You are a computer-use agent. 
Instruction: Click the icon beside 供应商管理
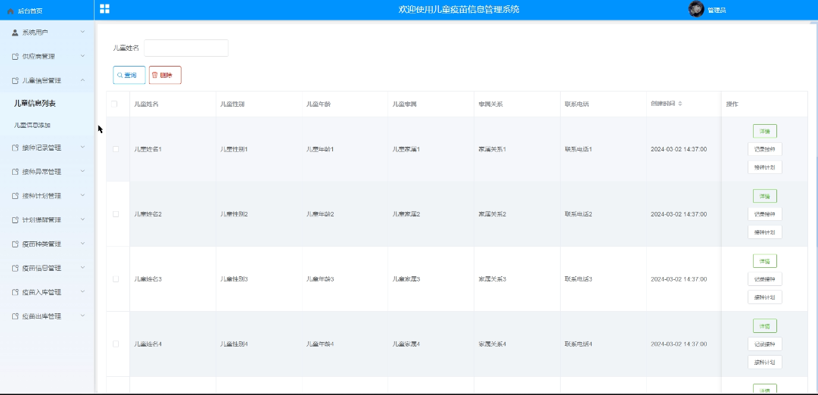(15, 56)
